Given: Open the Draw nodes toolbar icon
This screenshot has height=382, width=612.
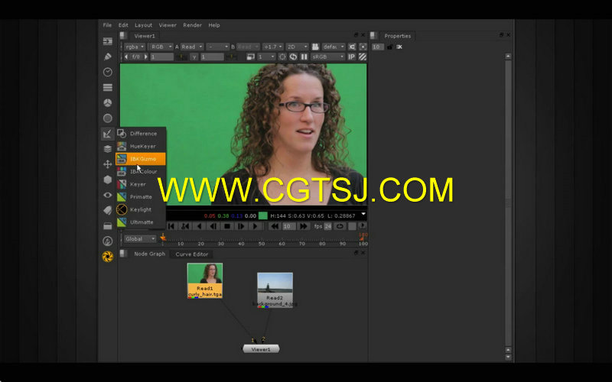Looking at the screenshot, I should point(107,57).
